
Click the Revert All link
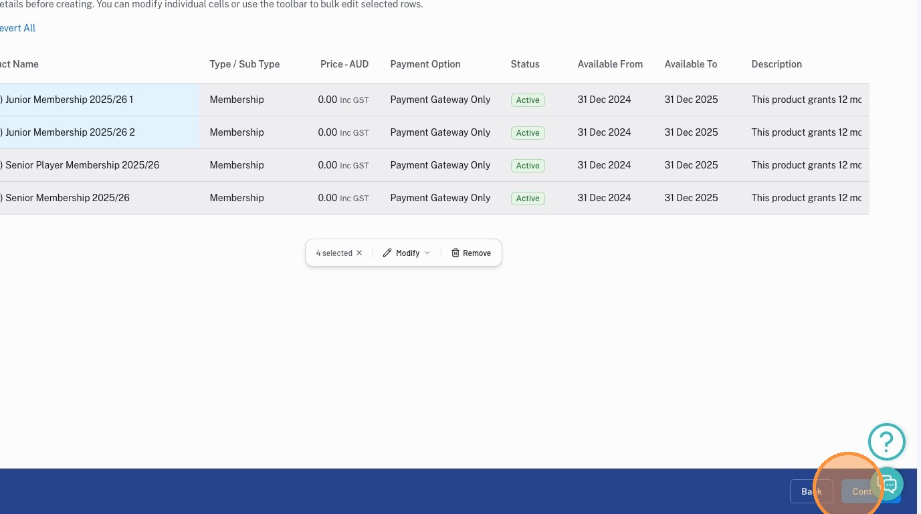[17, 28]
